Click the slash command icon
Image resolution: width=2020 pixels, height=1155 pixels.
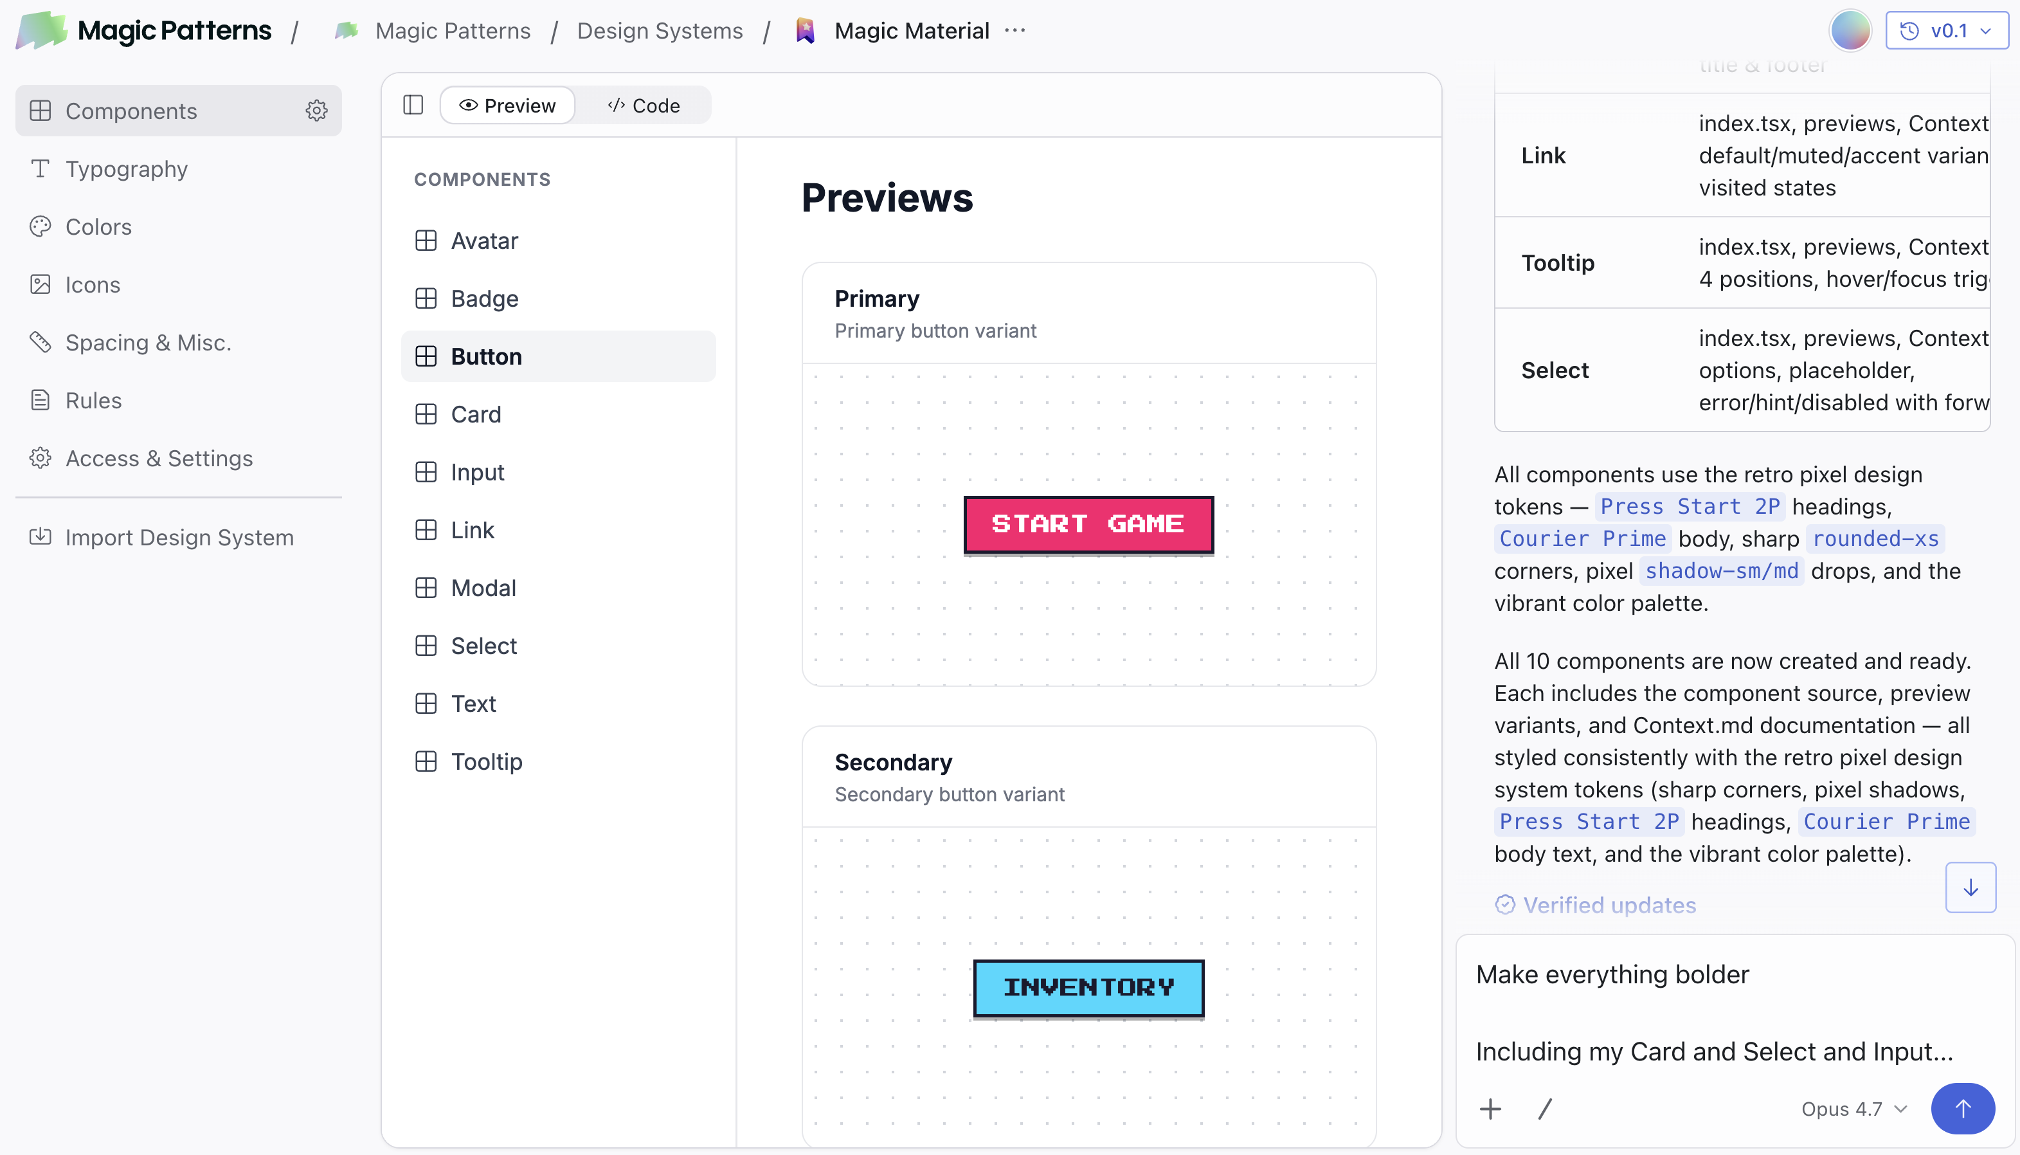pyautogui.click(x=1544, y=1108)
